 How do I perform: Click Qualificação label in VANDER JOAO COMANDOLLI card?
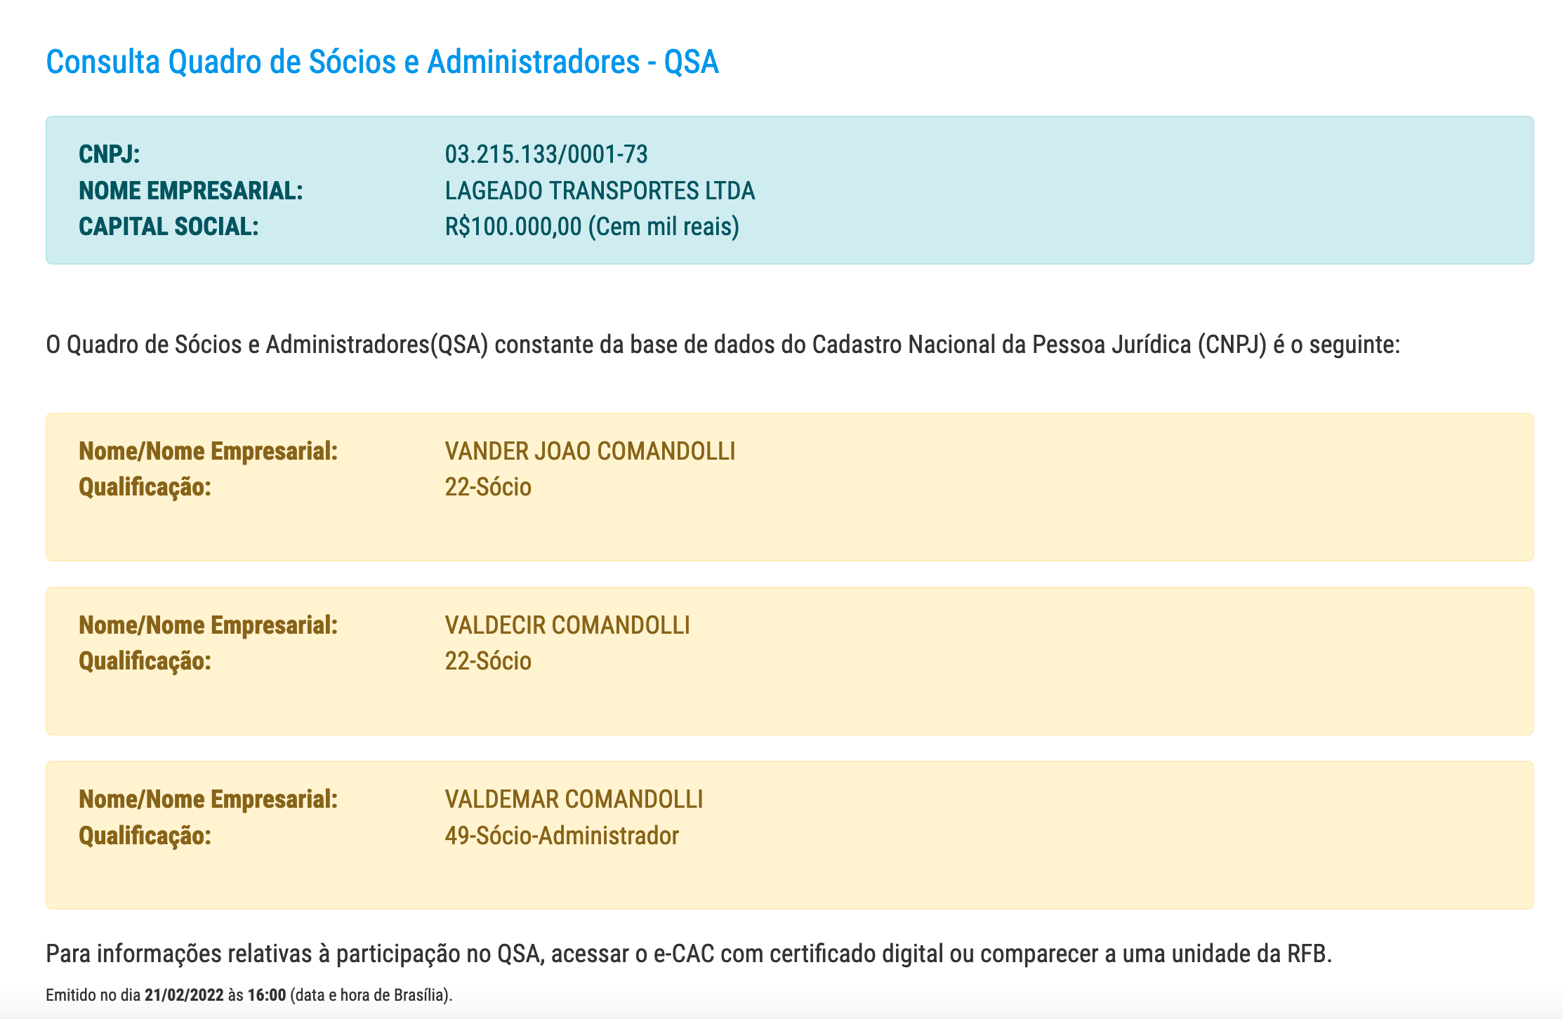(x=145, y=487)
